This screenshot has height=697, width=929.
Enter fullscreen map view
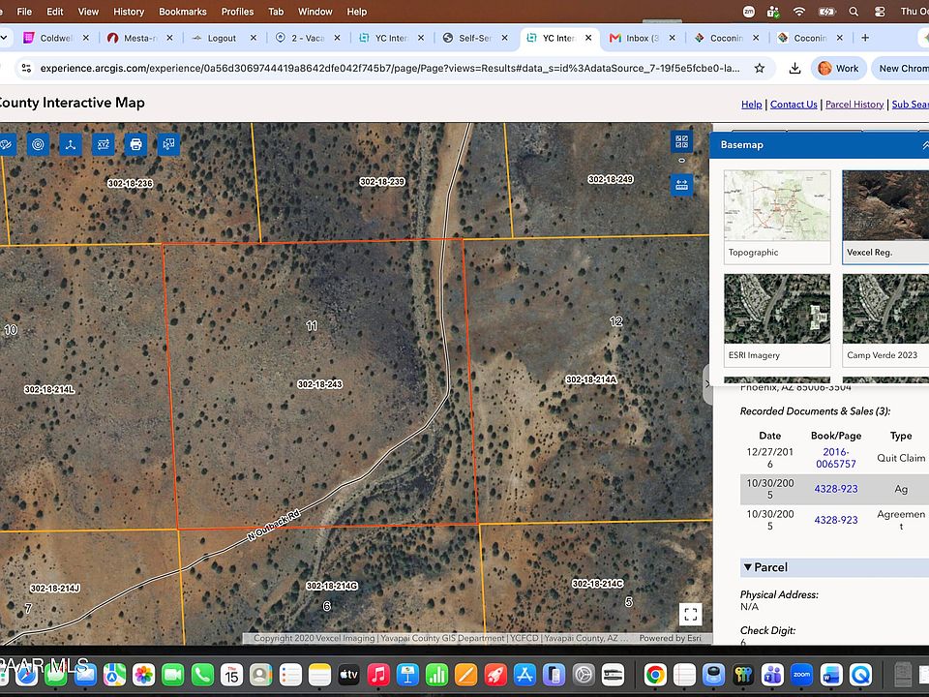coord(690,614)
